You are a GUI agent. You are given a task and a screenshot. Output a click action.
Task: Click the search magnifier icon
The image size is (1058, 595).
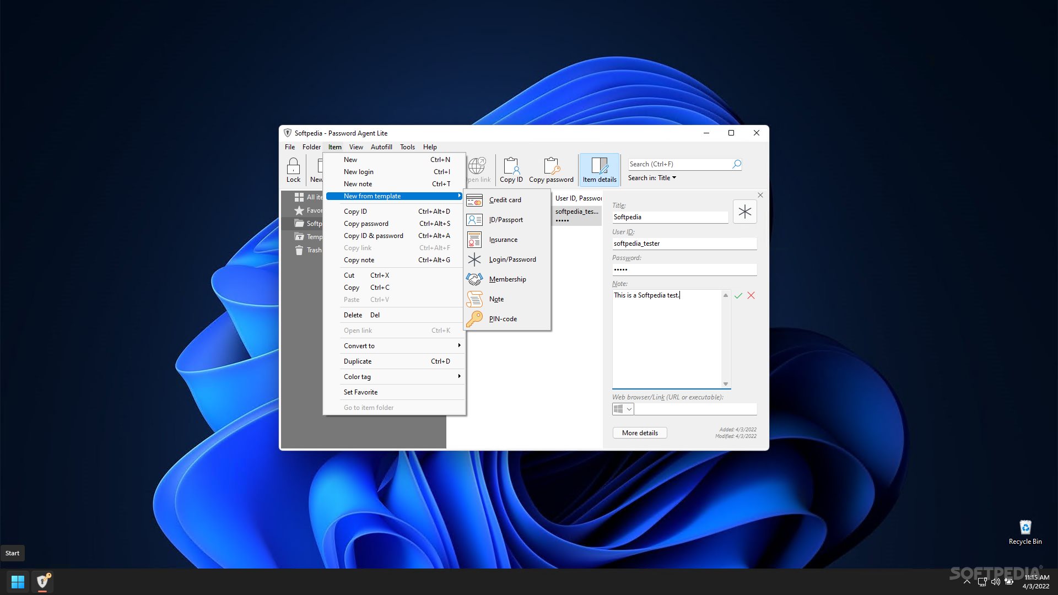(x=737, y=164)
